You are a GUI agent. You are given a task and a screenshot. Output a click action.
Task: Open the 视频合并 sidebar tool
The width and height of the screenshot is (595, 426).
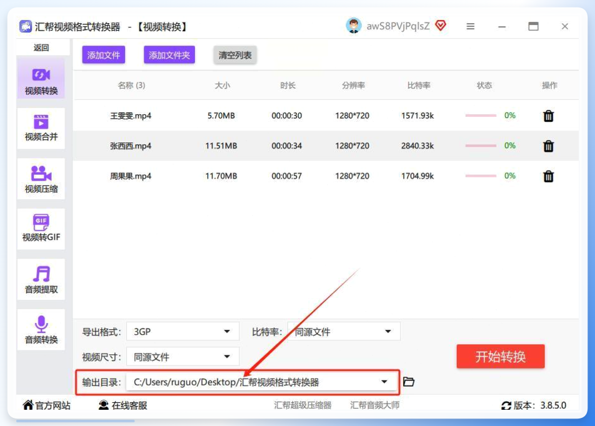coord(41,128)
